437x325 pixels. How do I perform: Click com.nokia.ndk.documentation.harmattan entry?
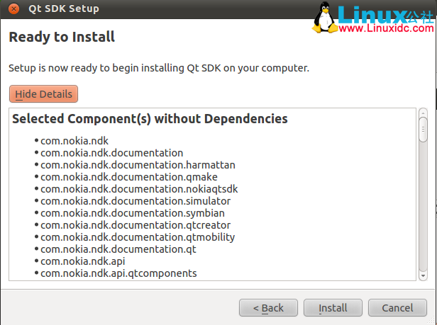(138, 165)
